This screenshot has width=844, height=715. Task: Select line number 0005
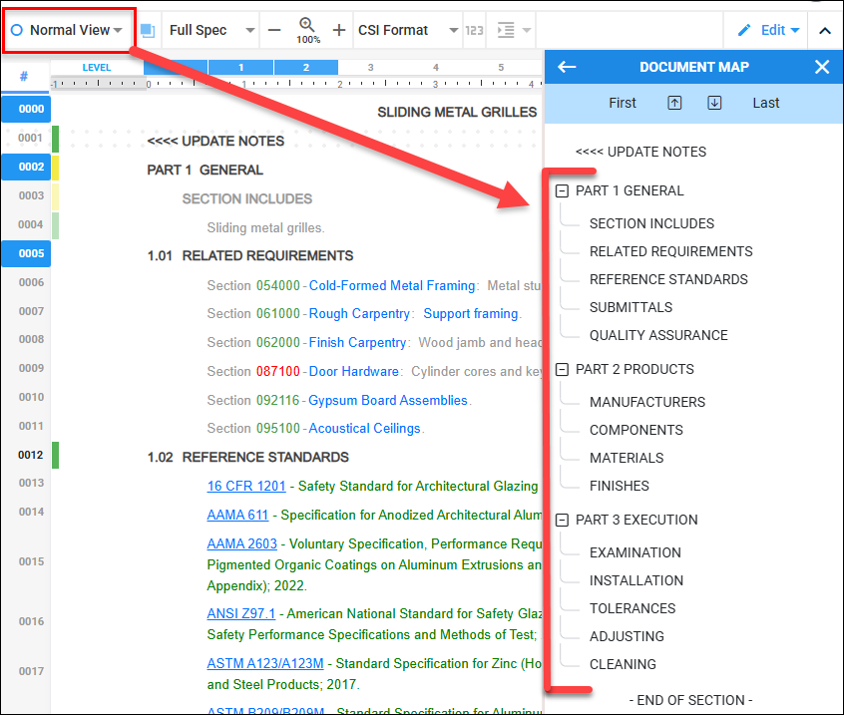pos(26,253)
